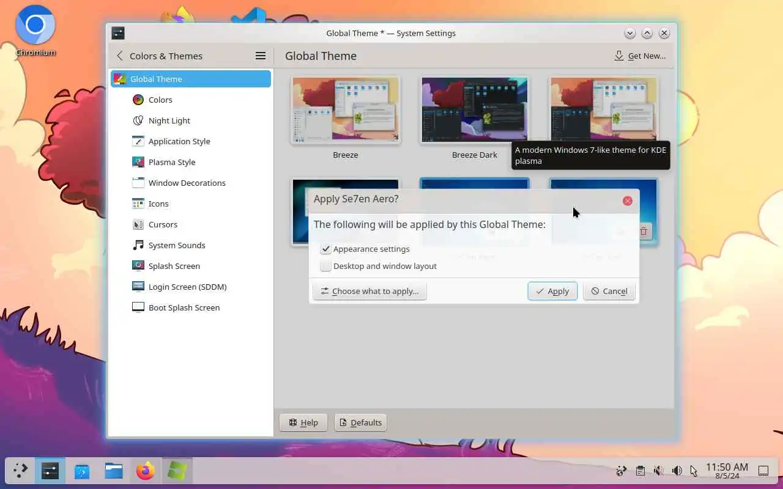Uncheck the Appearance settings checkbox

[x=325, y=249]
